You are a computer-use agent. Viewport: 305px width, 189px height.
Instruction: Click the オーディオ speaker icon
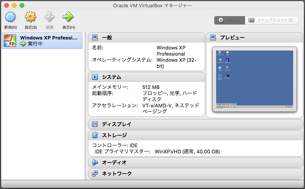pos(95,163)
